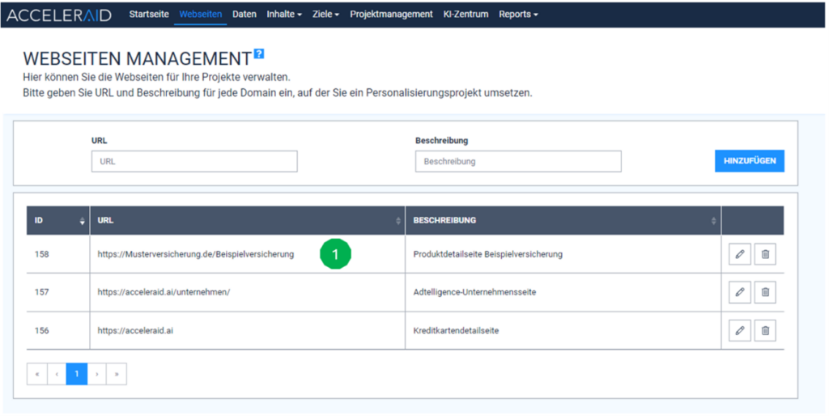Select pagination page 1
829x416 pixels.
click(77, 374)
